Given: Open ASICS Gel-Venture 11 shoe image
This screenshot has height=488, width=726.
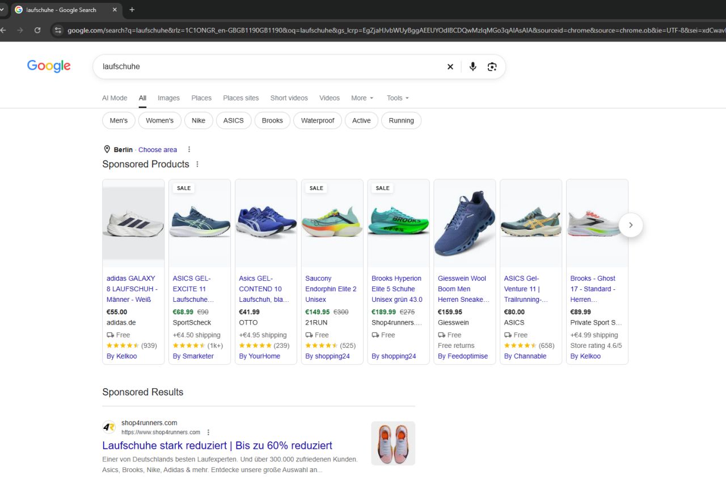Looking at the screenshot, I should tap(531, 224).
